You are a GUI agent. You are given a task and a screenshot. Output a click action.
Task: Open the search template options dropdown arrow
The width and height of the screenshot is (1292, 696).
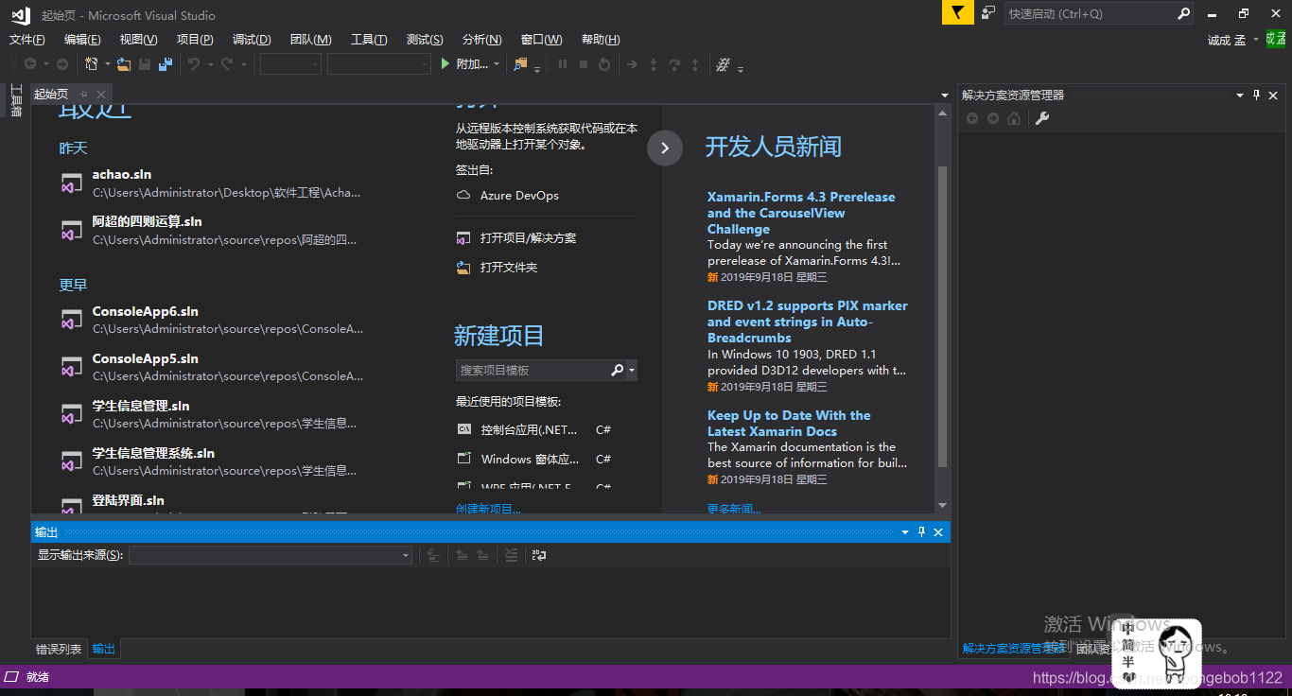tap(632, 370)
